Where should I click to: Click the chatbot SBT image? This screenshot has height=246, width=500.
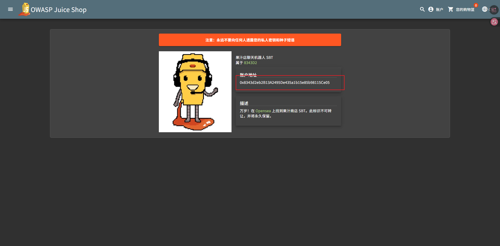click(x=195, y=92)
